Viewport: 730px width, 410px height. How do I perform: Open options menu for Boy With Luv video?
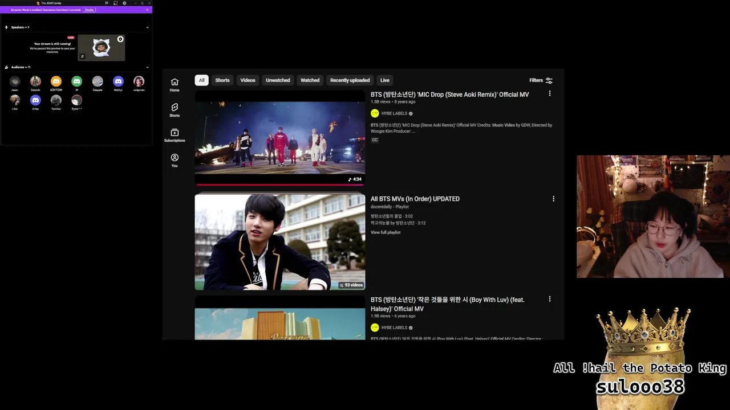click(550, 299)
